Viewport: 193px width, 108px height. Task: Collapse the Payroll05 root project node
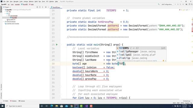click(x=4, y=10)
